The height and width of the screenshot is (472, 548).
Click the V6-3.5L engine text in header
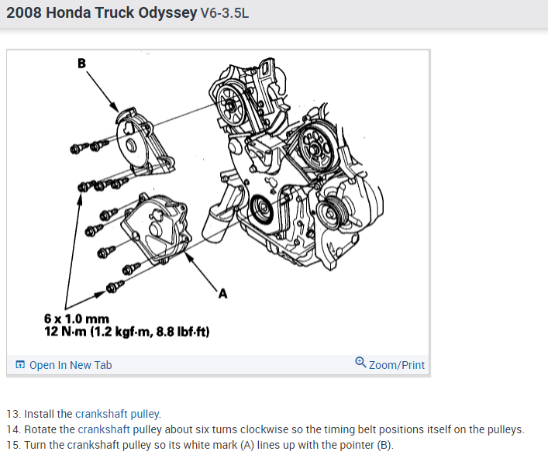tap(224, 13)
